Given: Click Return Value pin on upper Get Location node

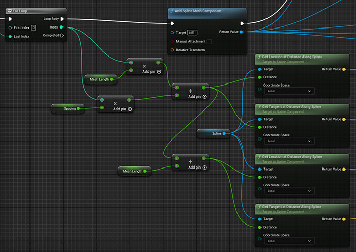Looking at the screenshot, I should (344, 69).
